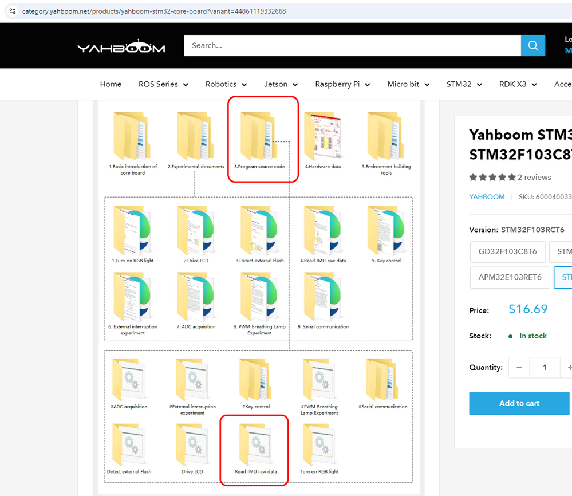Expand the Jetson dropdown menu
Screen dimensions: 572x496
click(281, 84)
